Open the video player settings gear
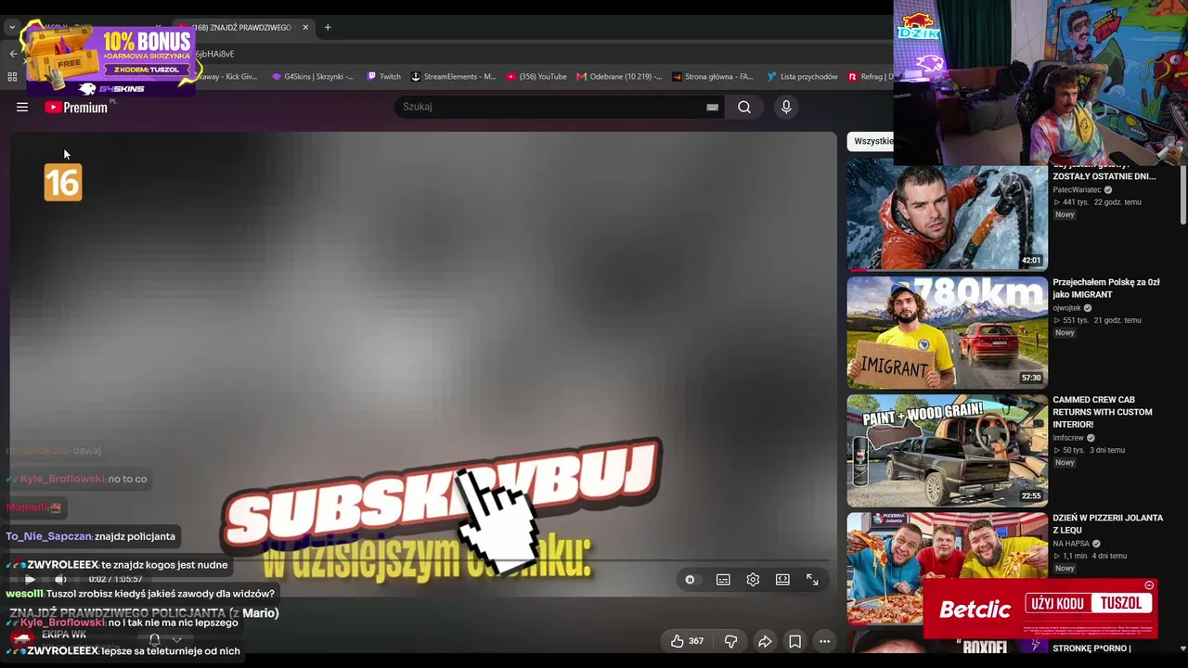 point(753,580)
